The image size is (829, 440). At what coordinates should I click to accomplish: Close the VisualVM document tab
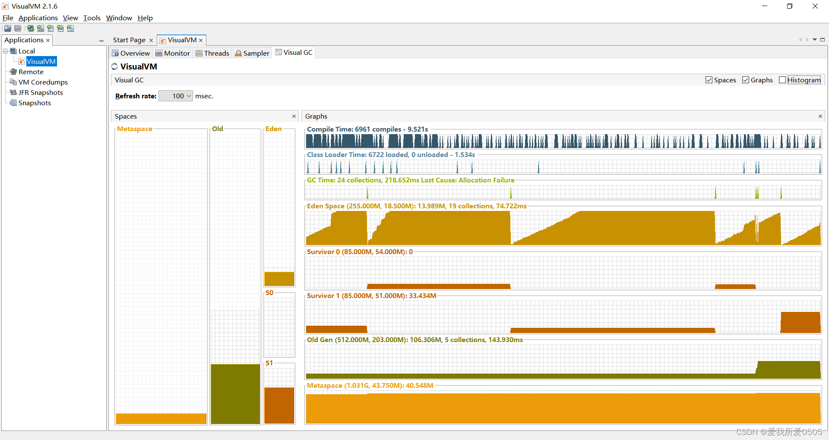(x=201, y=41)
